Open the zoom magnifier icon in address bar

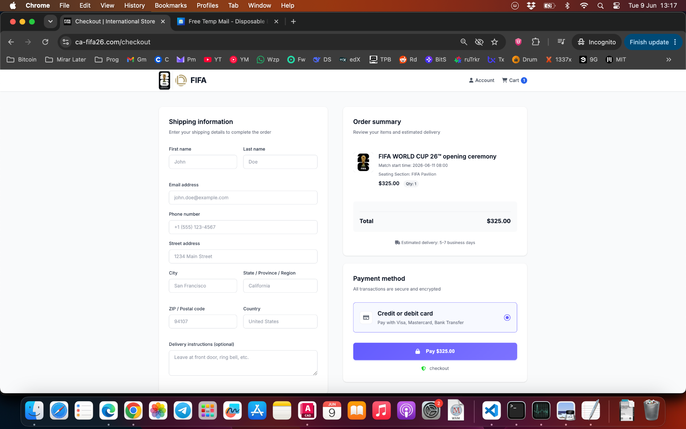[464, 42]
